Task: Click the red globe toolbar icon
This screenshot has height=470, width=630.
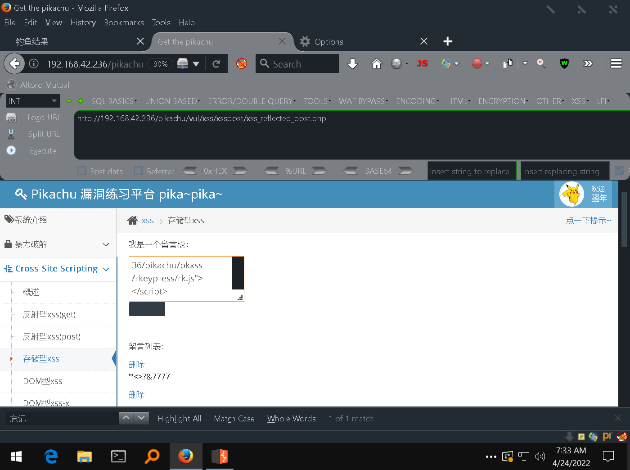Action: click(477, 63)
